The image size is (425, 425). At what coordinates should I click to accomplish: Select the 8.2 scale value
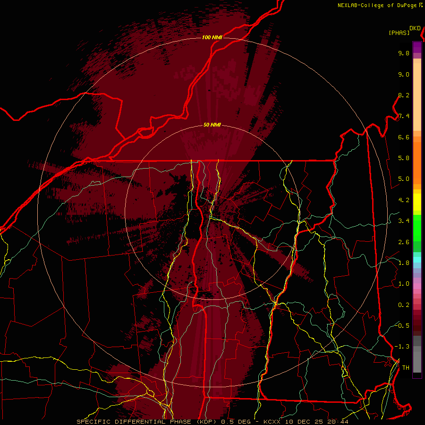point(404,95)
